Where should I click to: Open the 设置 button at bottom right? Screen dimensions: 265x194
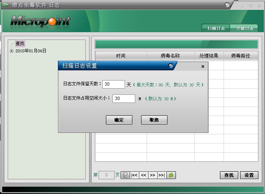point(249,175)
